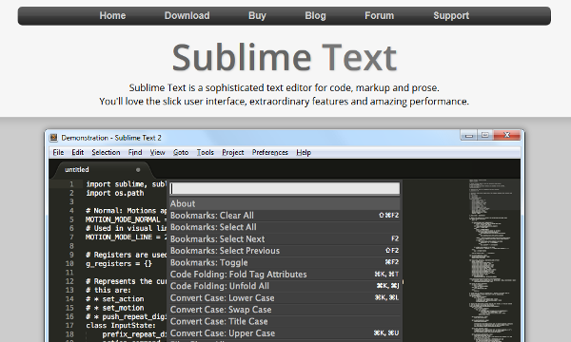Choose Convert Case: Lower Case
Viewport: 571px width, 342px height.
(285, 297)
